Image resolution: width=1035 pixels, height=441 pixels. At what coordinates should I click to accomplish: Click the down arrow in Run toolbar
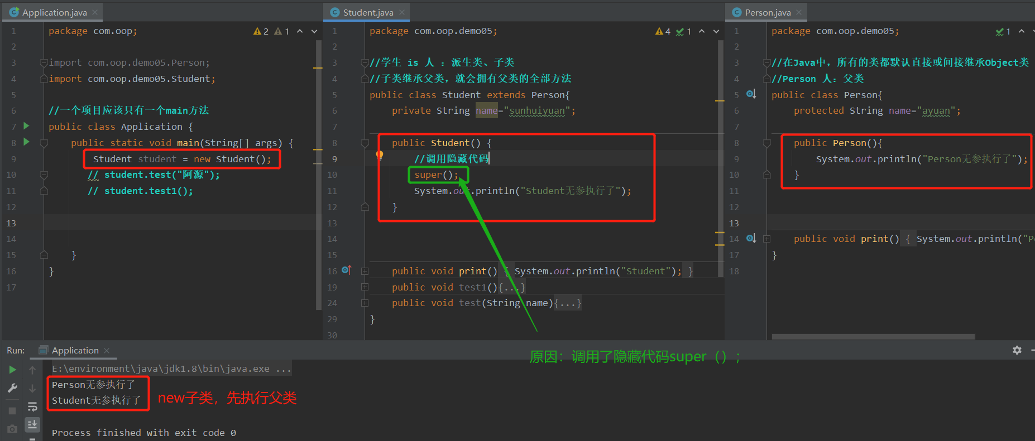[x=32, y=388]
